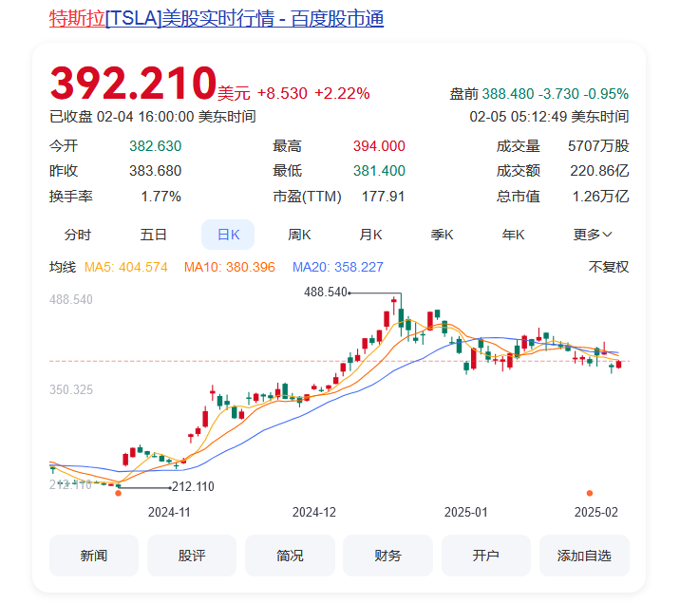Switch to the 季K chart tab

tap(442, 235)
